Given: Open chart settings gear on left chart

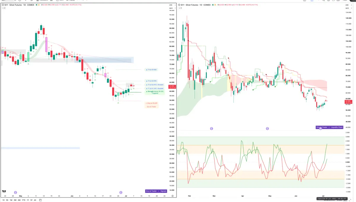Looking at the screenshot, I should [172, 196].
